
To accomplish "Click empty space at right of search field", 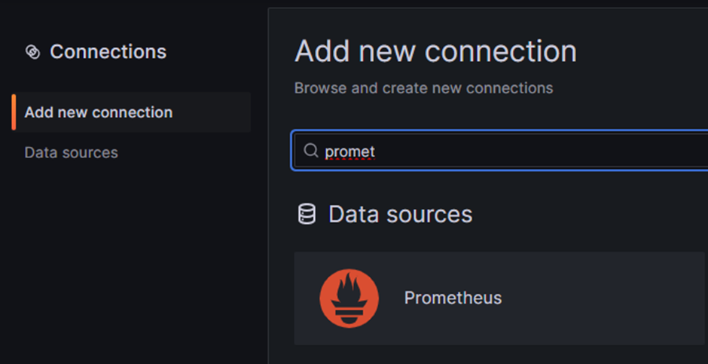I will pyautogui.click(x=640, y=151).
